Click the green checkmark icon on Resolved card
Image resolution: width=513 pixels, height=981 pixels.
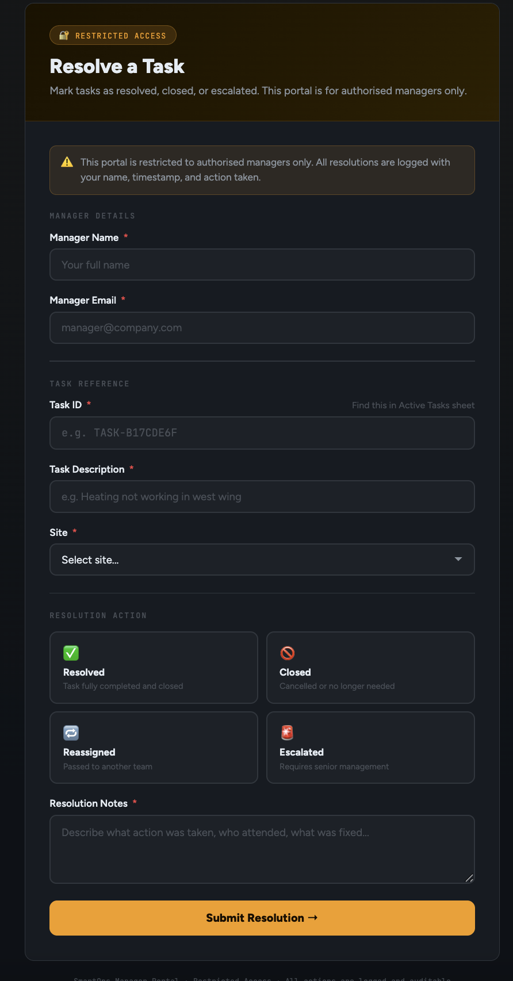point(71,653)
